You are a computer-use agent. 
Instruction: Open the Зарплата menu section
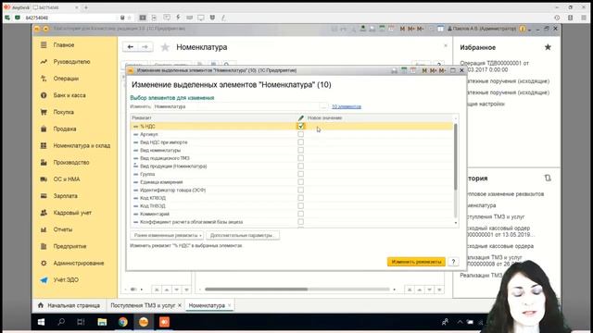pyautogui.click(x=65, y=196)
